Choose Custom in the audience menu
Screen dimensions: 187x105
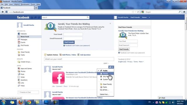105,79
